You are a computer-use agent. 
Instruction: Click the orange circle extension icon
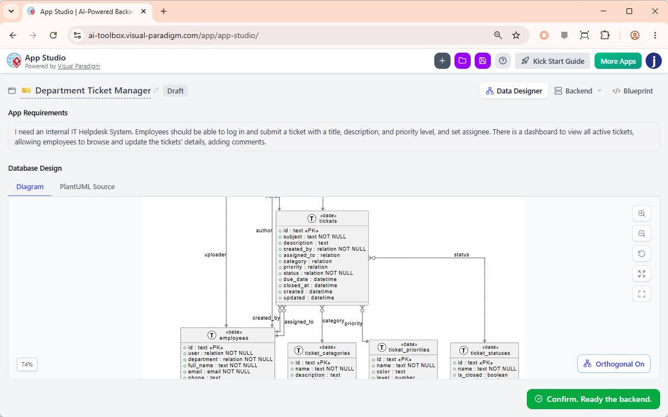(544, 35)
